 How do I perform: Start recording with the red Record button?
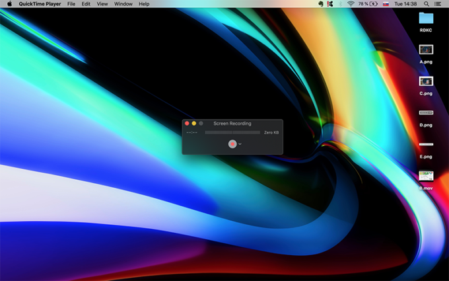pos(232,143)
